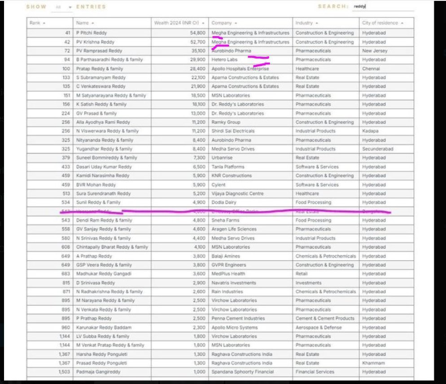This screenshot has height=384, width=446.
Task: Click the 'Tanla Platforms' company cell
Action: coord(250,167)
